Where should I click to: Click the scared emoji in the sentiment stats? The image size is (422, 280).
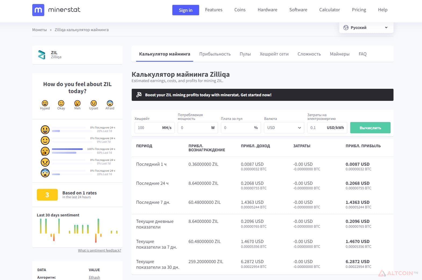pos(45,173)
